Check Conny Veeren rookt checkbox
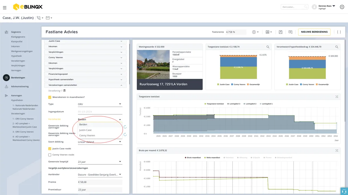 pos(50,155)
